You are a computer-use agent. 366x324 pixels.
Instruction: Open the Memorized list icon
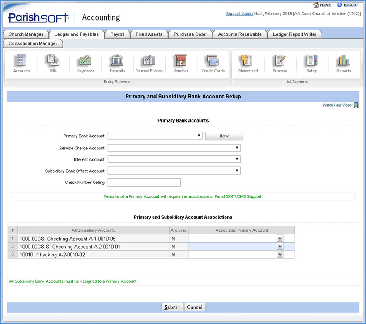point(248,62)
